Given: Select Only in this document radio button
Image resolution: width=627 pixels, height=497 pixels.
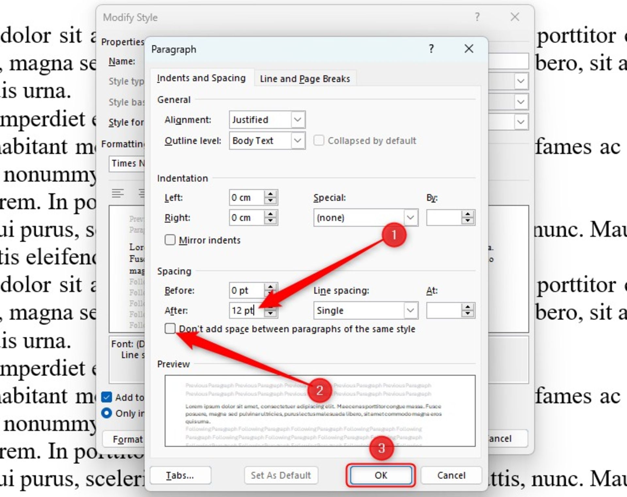Looking at the screenshot, I should [107, 413].
